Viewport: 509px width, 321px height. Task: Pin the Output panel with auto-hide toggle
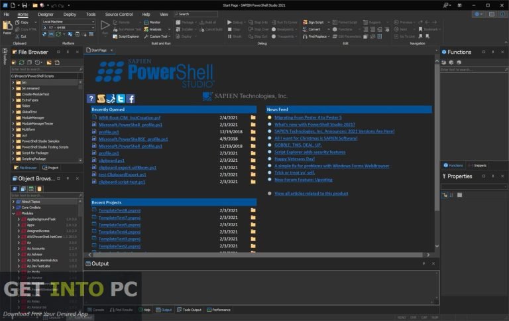[x=424, y=263]
